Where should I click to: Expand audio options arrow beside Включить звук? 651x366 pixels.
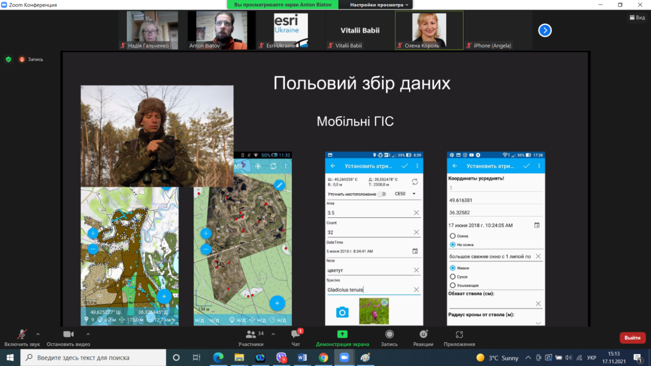tap(38, 334)
